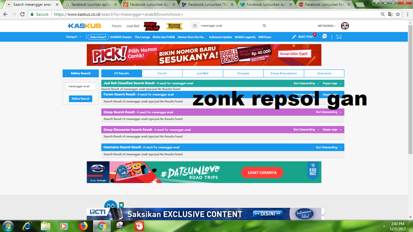Viewport: 413px width, 232px height.
Task: Click the pencil Buat Post icon
Action: [294, 37]
